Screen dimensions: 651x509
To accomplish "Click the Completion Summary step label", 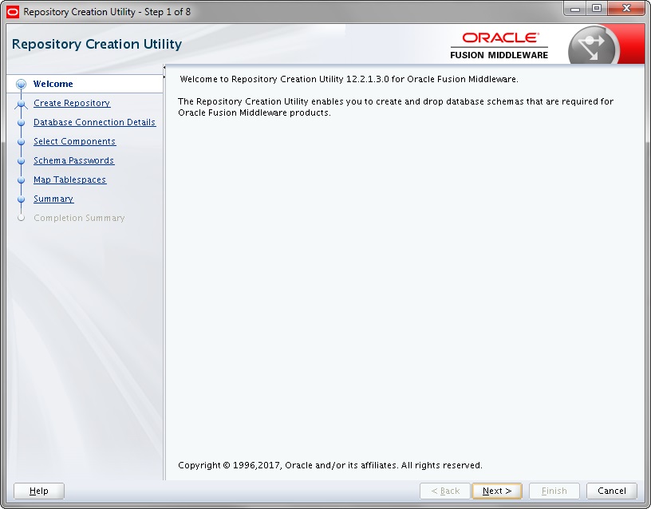I will pyautogui.click(x=79, y=218).
